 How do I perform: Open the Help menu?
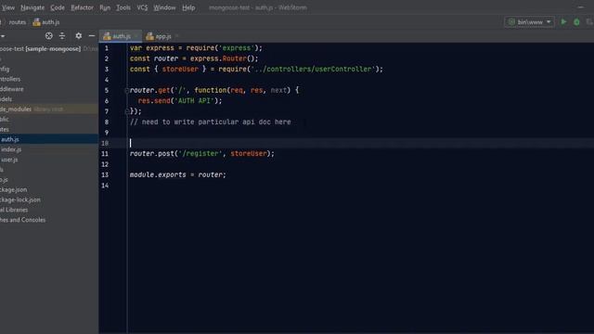point(188,7)
